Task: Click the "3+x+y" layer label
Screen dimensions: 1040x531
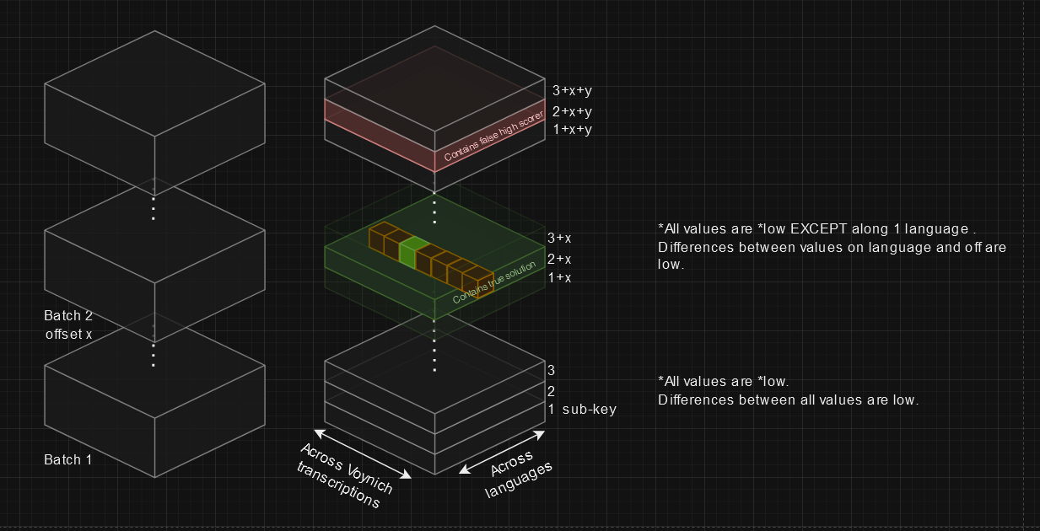Action: (x=572, y=91)
